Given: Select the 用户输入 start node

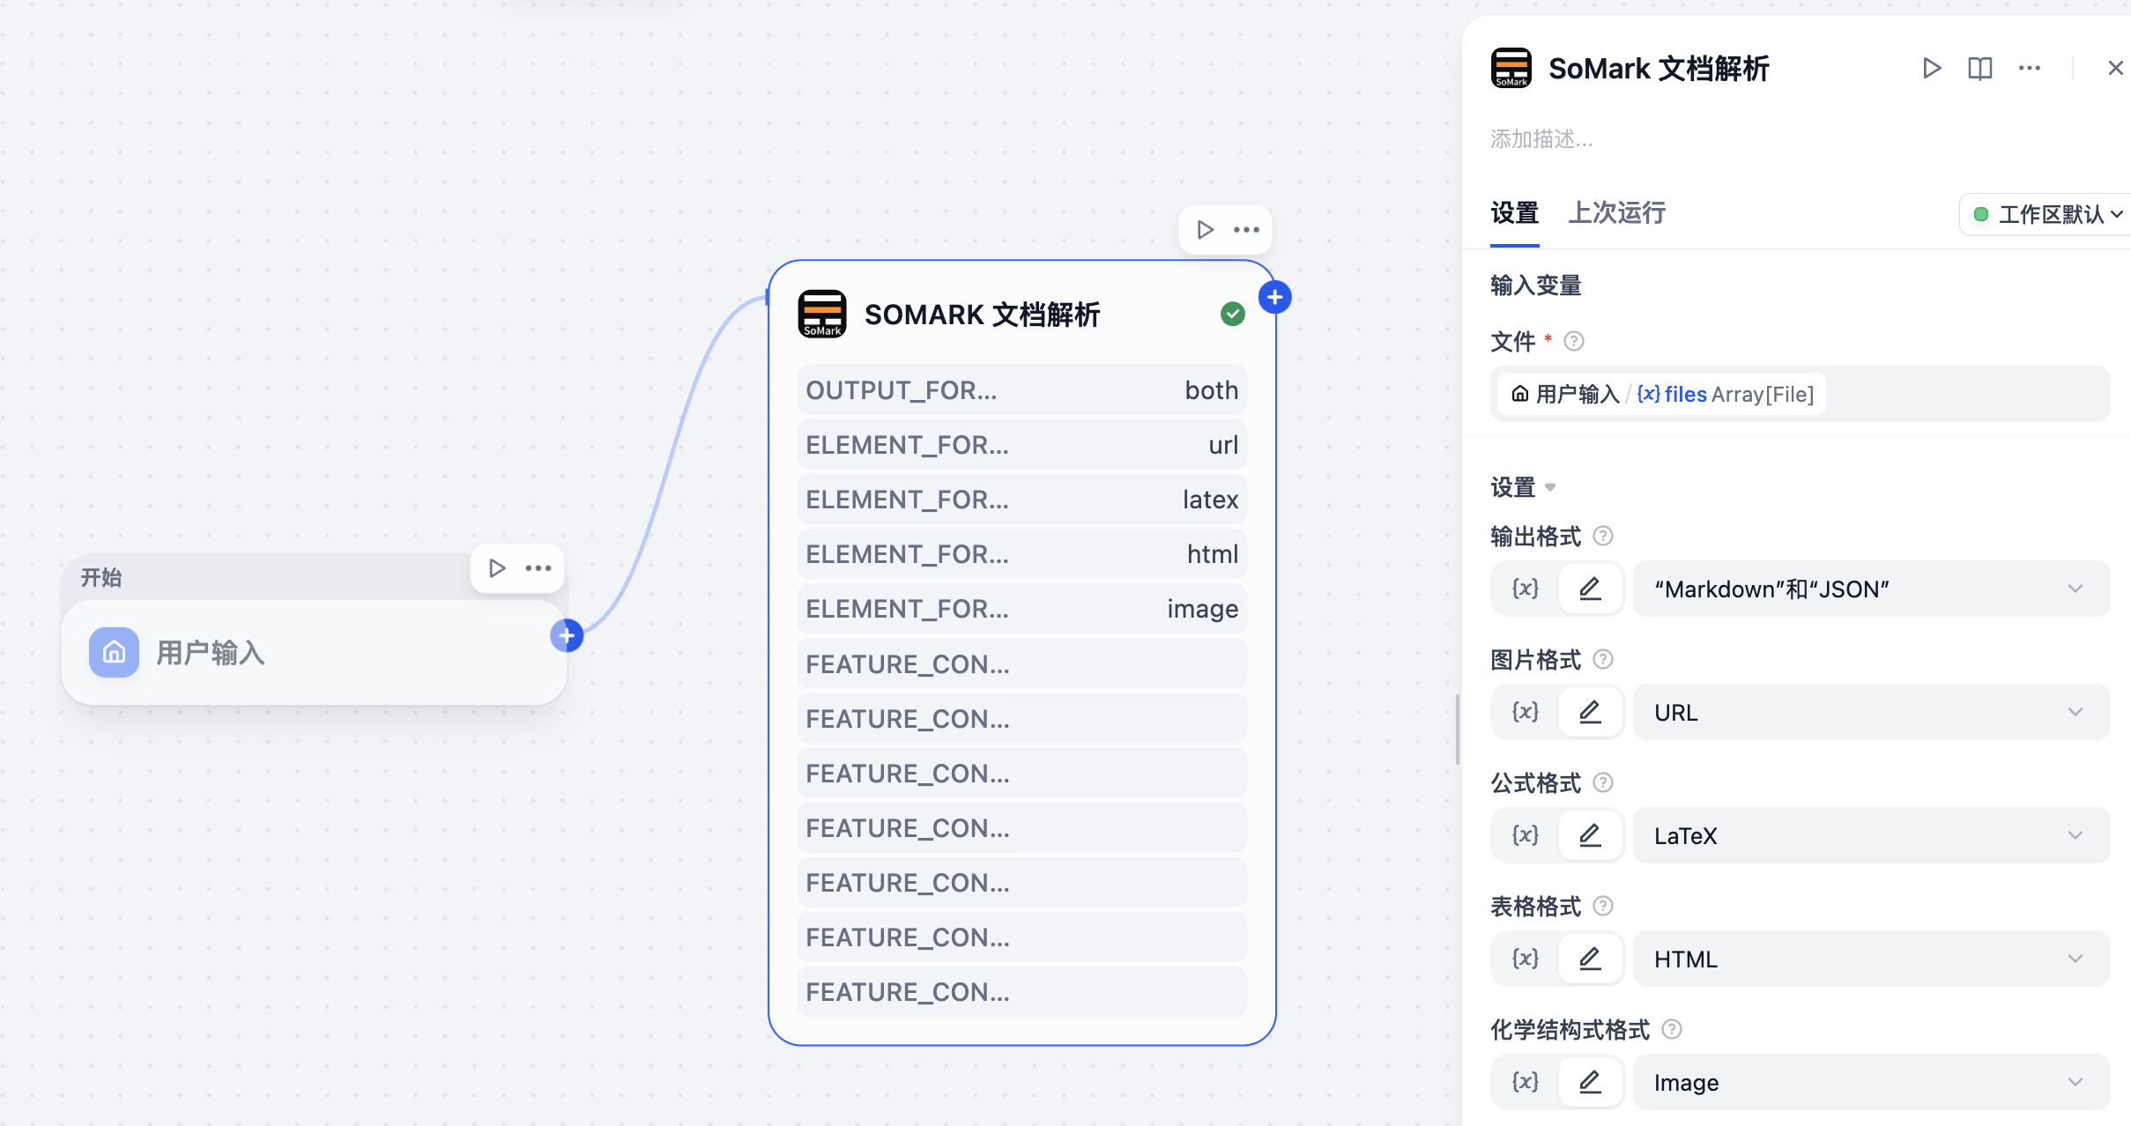Looking at the screenshot, I should tap(314, 652).
